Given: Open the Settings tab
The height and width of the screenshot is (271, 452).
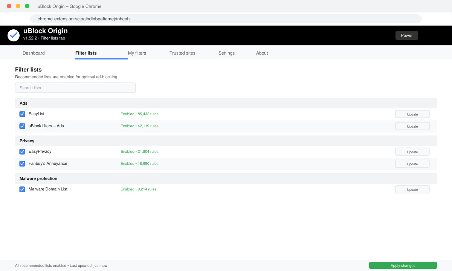Looking at the screenshot, I should [226, 53].
